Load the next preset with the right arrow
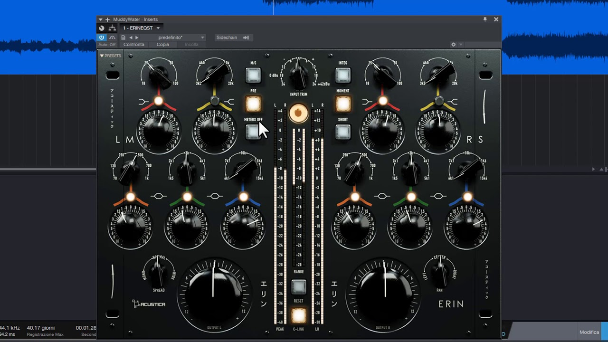 click(x=137, y=38)
